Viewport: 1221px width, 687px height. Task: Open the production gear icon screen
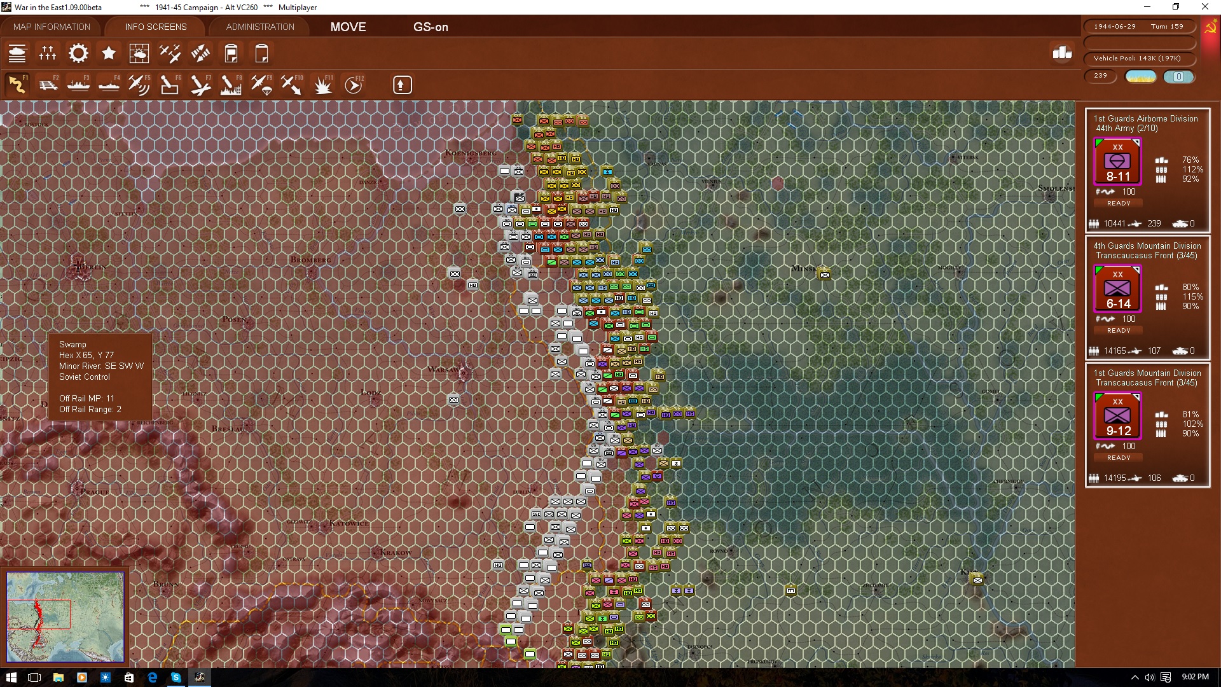pyautogui.click(x=78, y=53)
